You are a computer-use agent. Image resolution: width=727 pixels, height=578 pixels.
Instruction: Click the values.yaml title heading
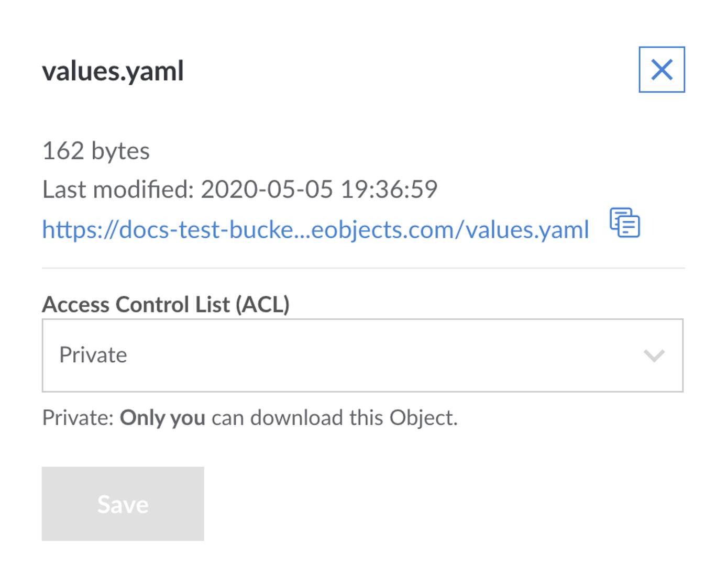click(x=113, y=70)
